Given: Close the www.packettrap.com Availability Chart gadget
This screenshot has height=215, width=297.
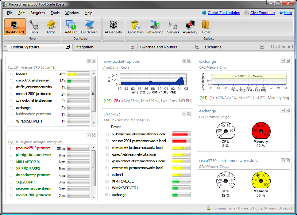Looking at the screenshot, I should point(189,61).
